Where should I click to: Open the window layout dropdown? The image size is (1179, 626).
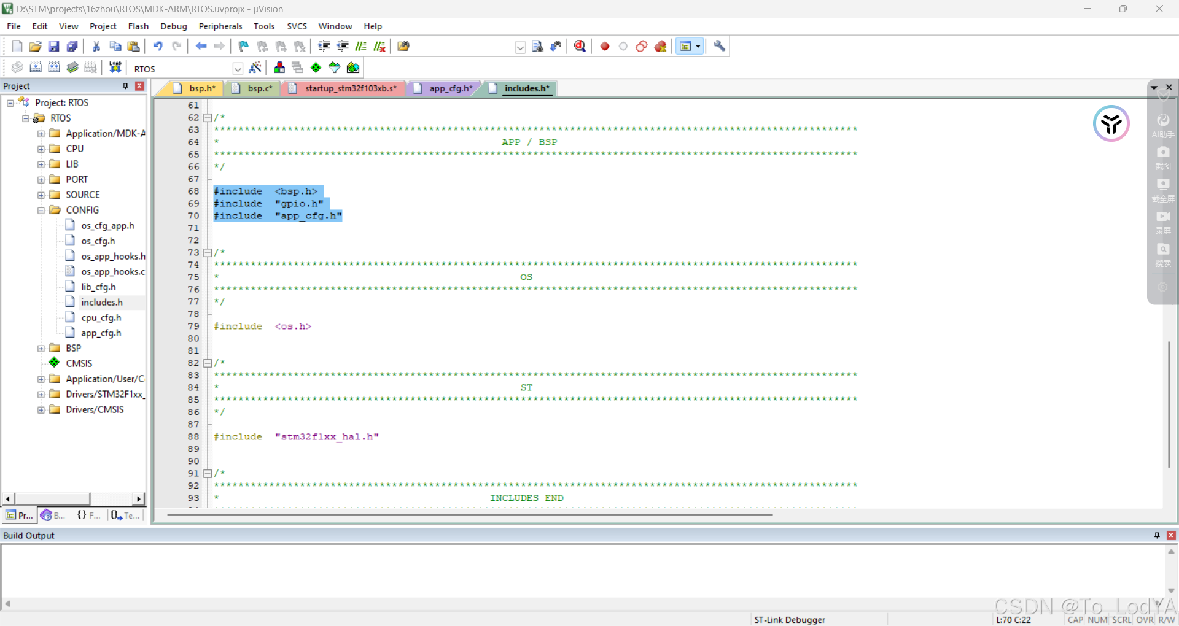tap(698, 46)
